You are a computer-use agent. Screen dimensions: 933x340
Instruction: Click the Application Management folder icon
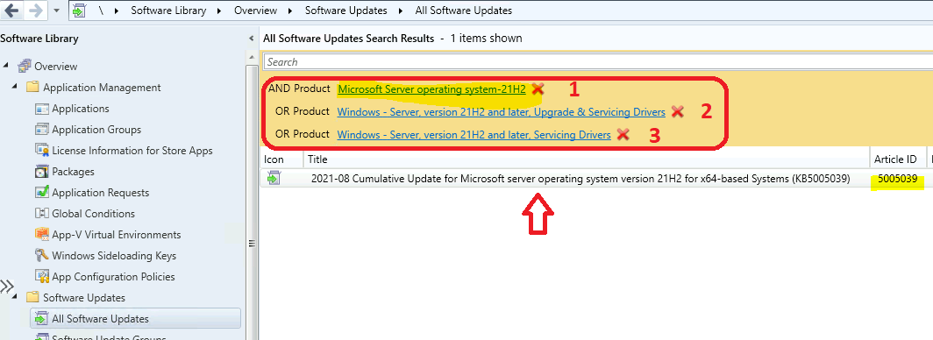[x=32, y=88]
